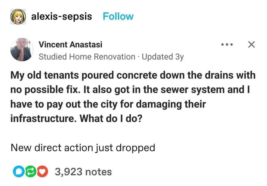Click Vincent Anastasi's profile photo
Image resolution: width=267 pixels, height=186 pixels.
click(x=21, y=50)
